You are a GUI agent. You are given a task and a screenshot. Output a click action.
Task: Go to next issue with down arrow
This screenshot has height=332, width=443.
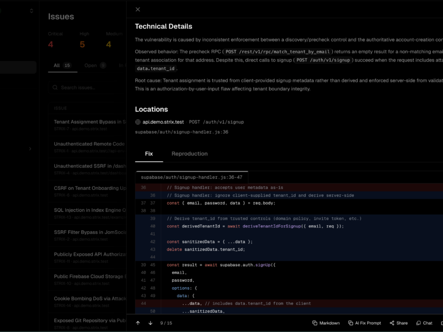point(150,323)
